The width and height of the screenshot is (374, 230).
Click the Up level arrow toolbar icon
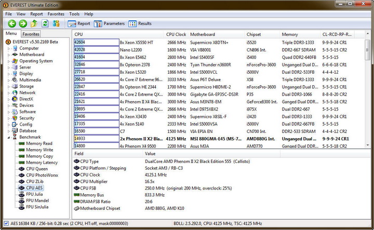click(34, 23)
